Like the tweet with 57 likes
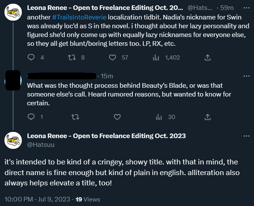Viewport: 254px width, 206px height. click(x=113, y=57)
